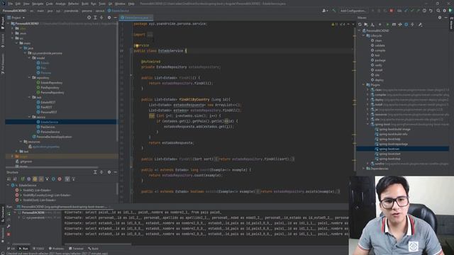Switch to Terminal tool tab

[76, 249]
